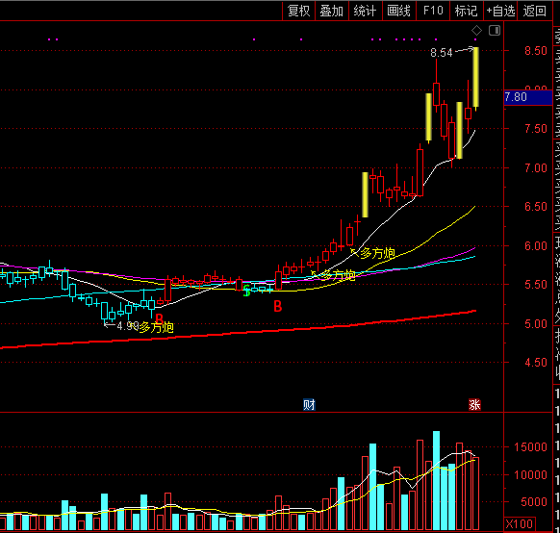
Task: Click the 15000 volume axis label
Action: click(x=530, y=447)
